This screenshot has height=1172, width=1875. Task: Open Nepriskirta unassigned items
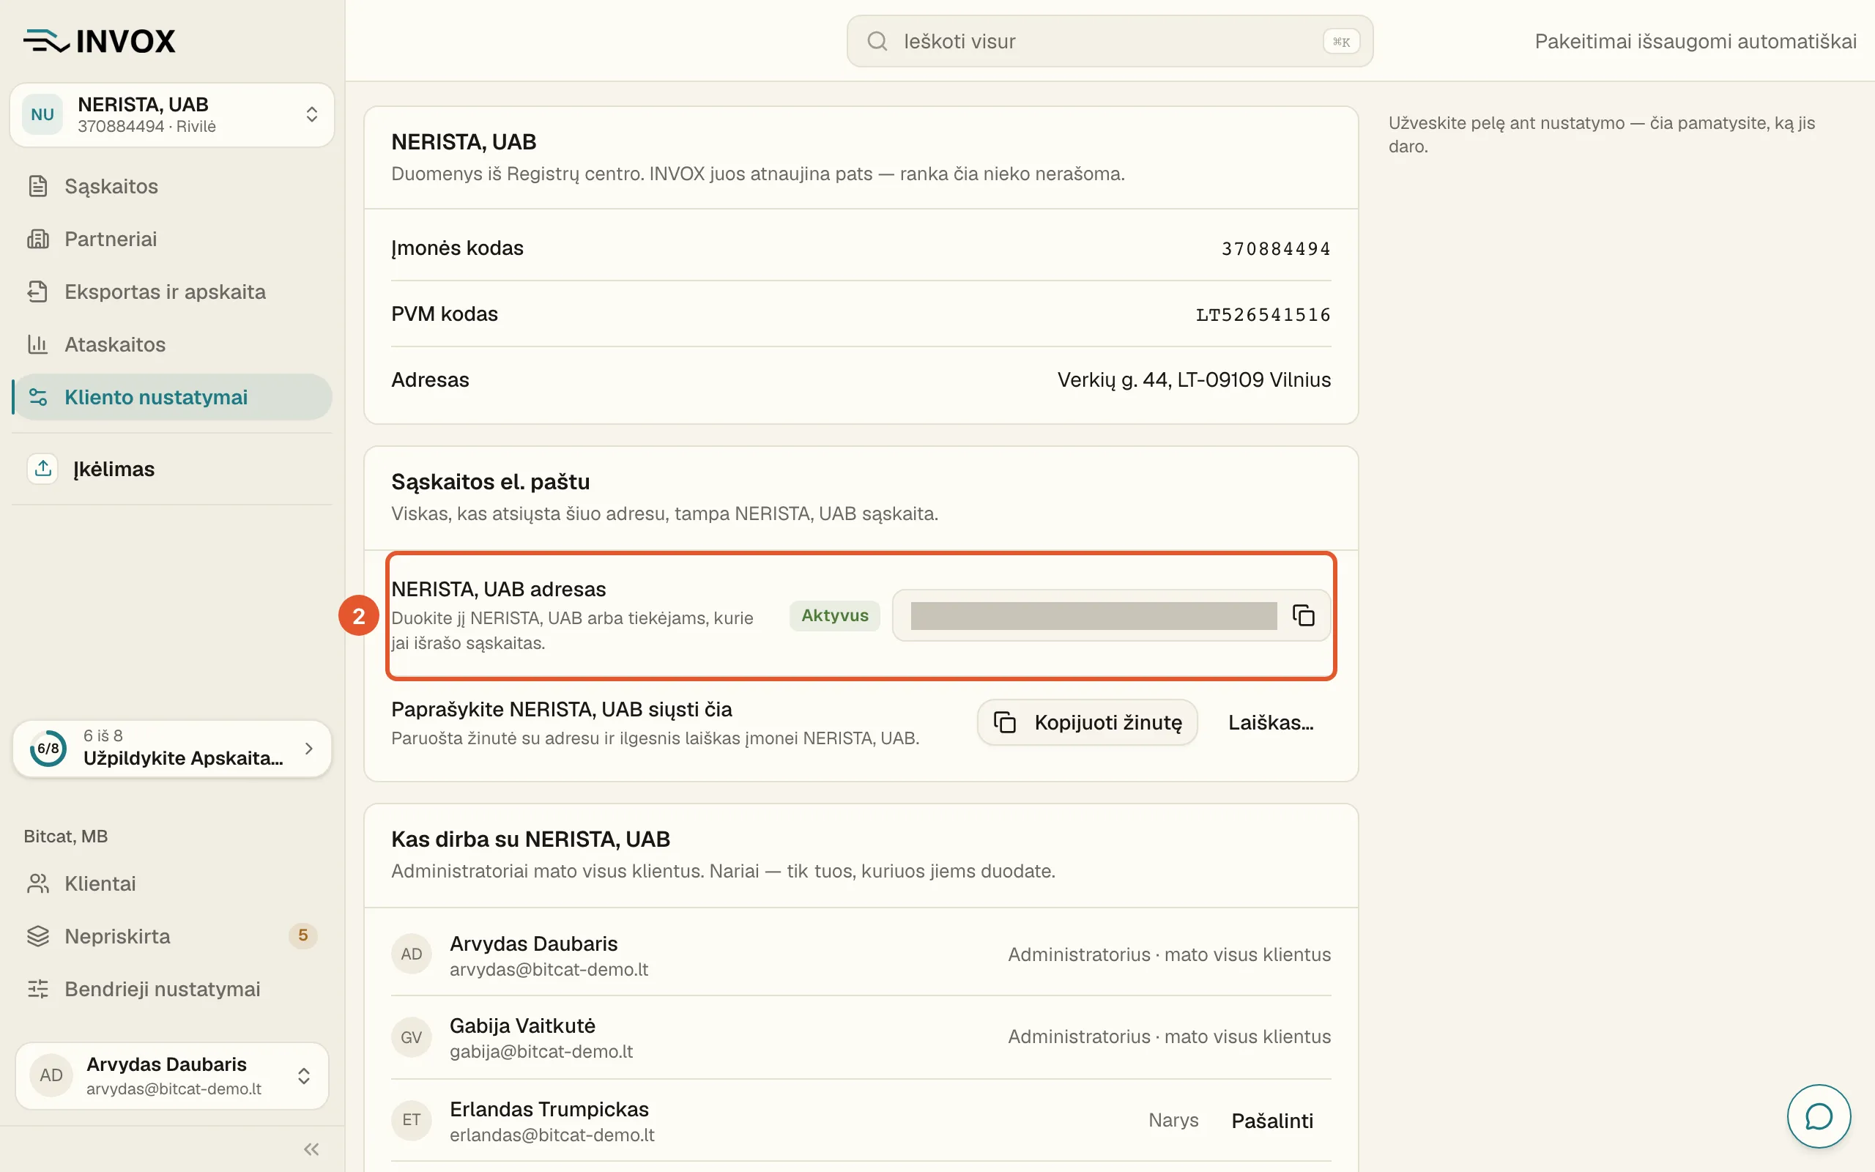pos(172,936)
